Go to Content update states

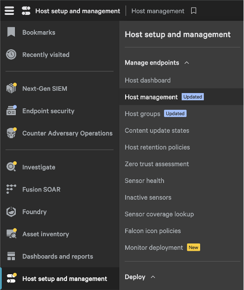click(x=157, y=131)
